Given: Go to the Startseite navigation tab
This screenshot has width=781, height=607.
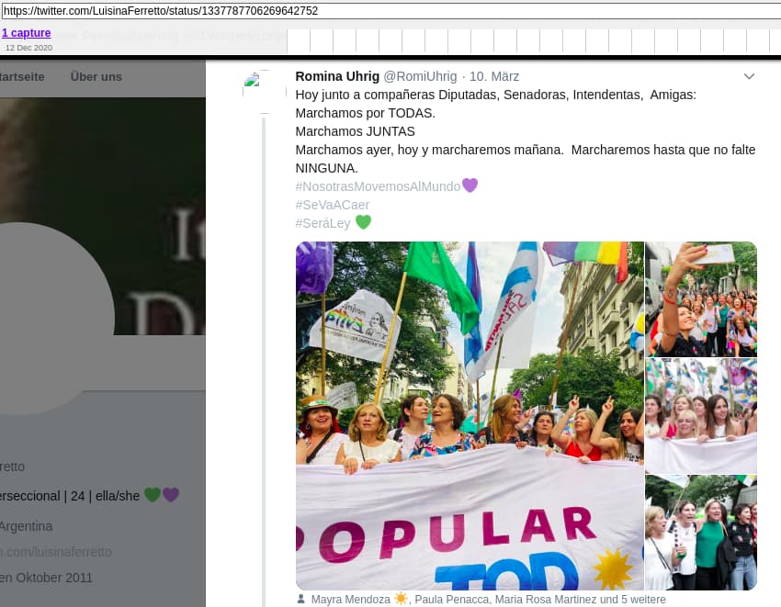Looking at the screenshot, I should click(x=22, y=77).
